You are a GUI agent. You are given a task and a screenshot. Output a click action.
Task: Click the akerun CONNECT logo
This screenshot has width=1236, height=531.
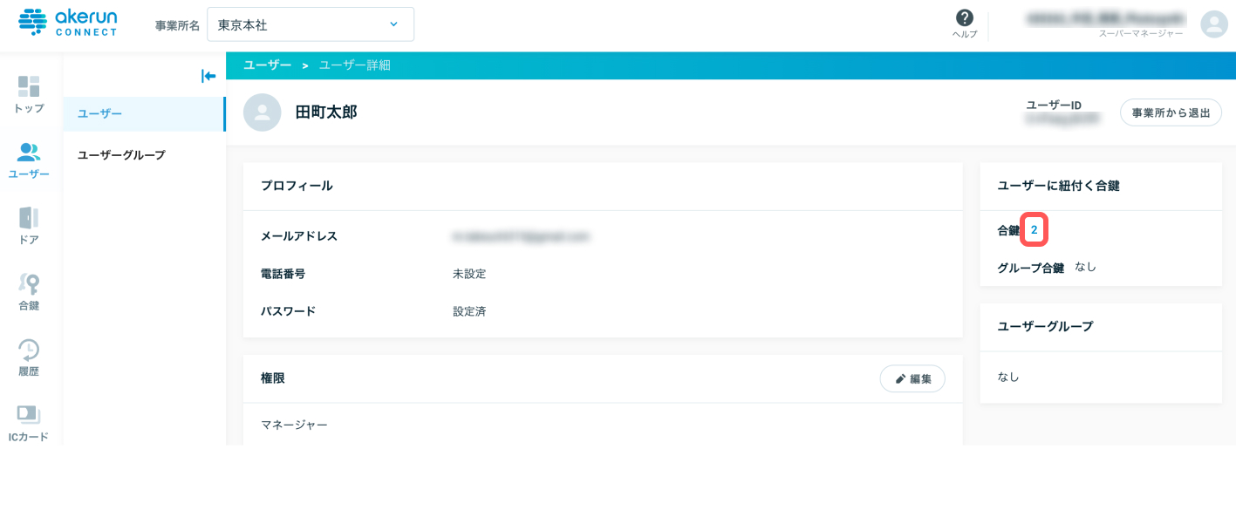click(x=67, y=23)
